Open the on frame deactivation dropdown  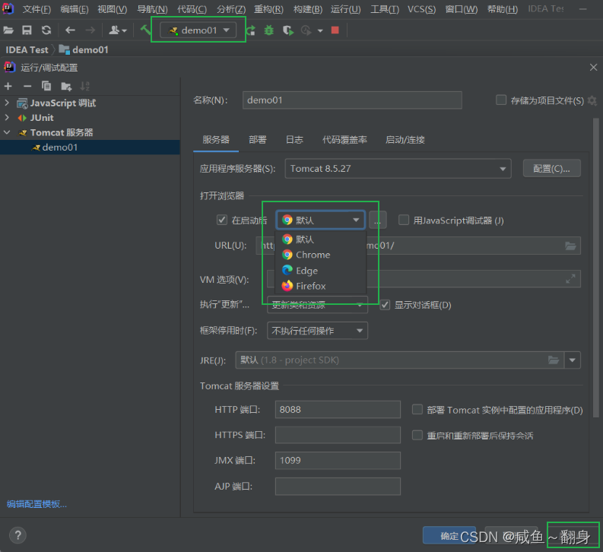(317, 331)
